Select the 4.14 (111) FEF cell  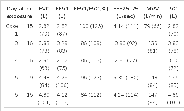click(x=126, y=26)
